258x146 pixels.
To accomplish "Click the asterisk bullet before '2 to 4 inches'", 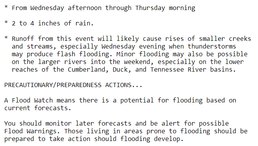I will pyautogui.click(x=6, y=22).
